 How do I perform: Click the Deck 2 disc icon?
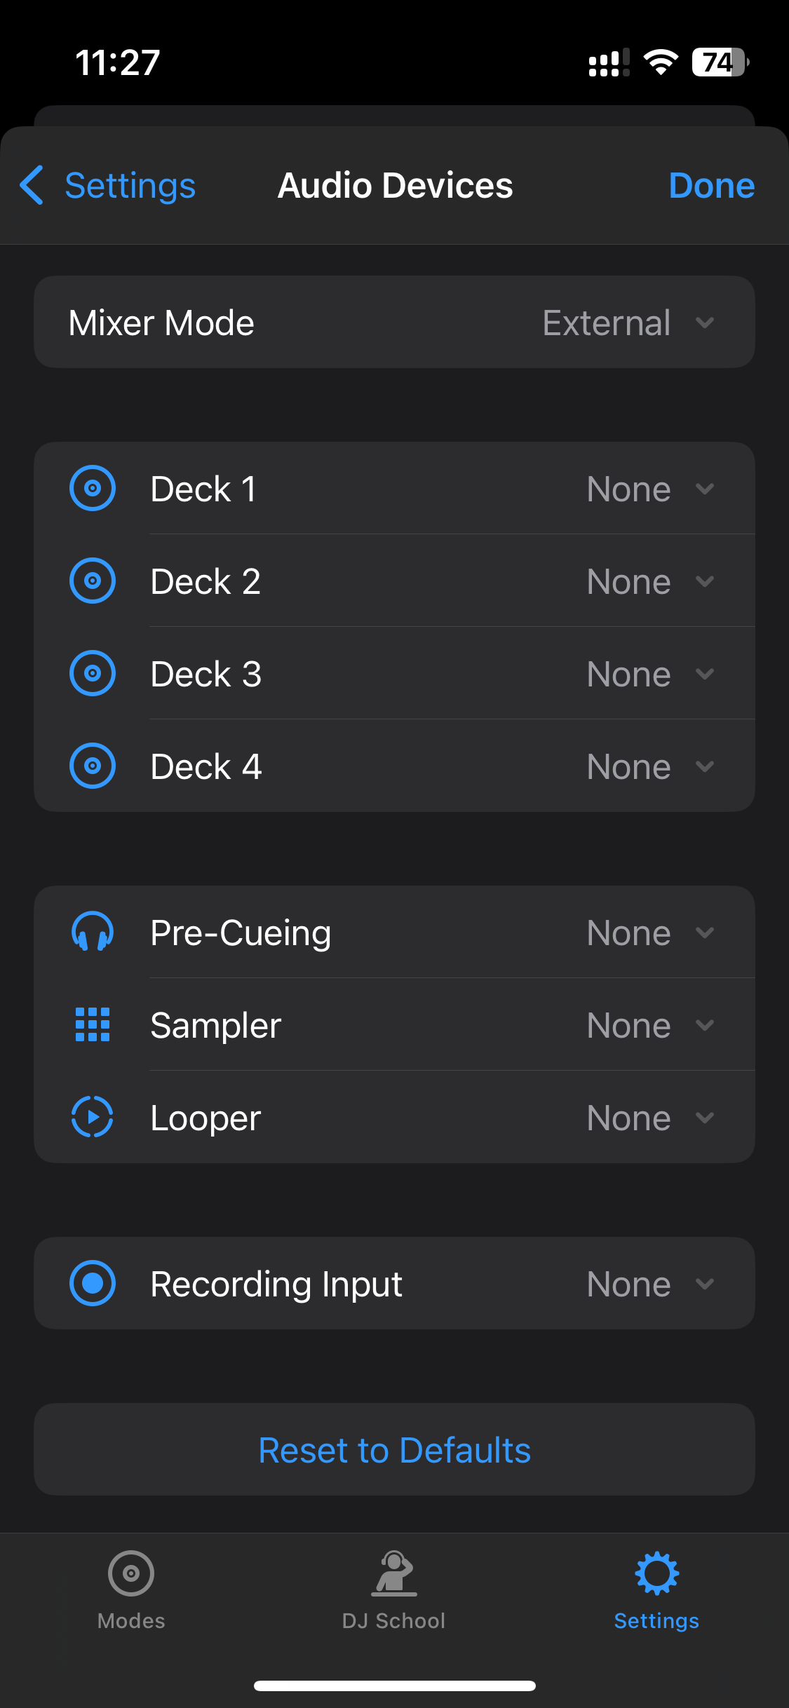point(92,581)
